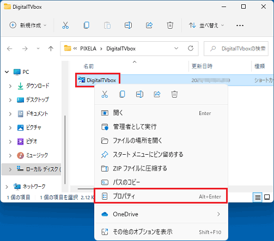
Task: Choose プロパティ in the context menu
Action: click(x=161, y=196)
